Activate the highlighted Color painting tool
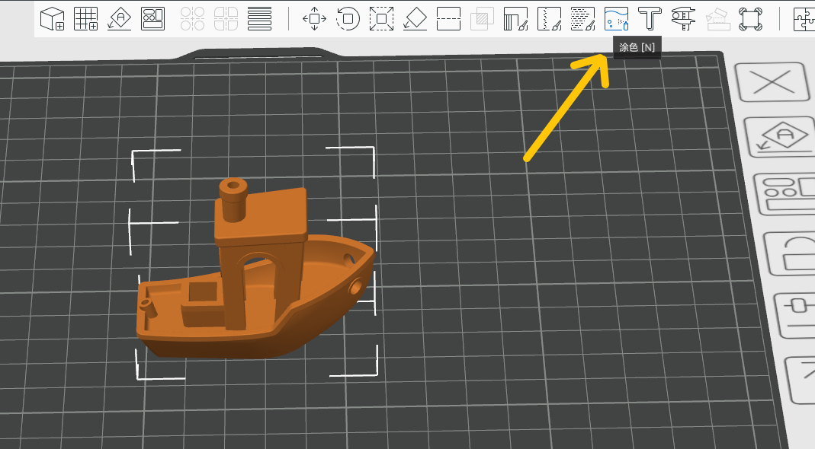 pos(617,19)
